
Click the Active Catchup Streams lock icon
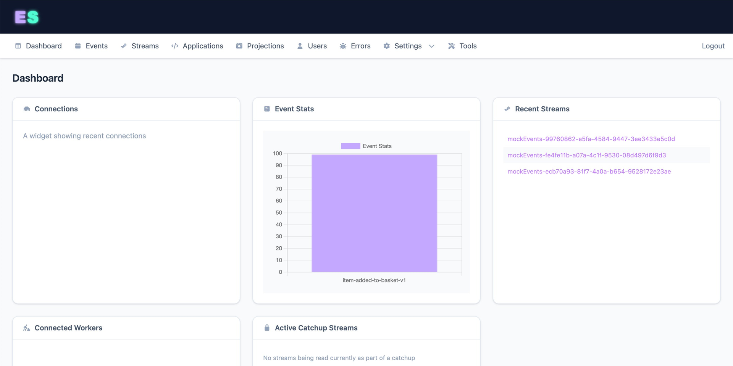pos(267,328)
